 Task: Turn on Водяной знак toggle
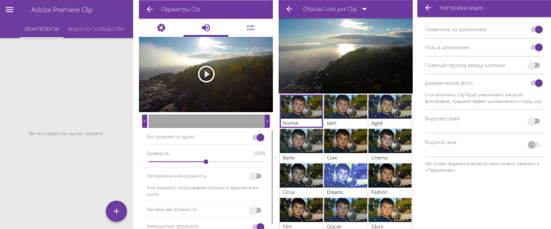coord(534,145)
